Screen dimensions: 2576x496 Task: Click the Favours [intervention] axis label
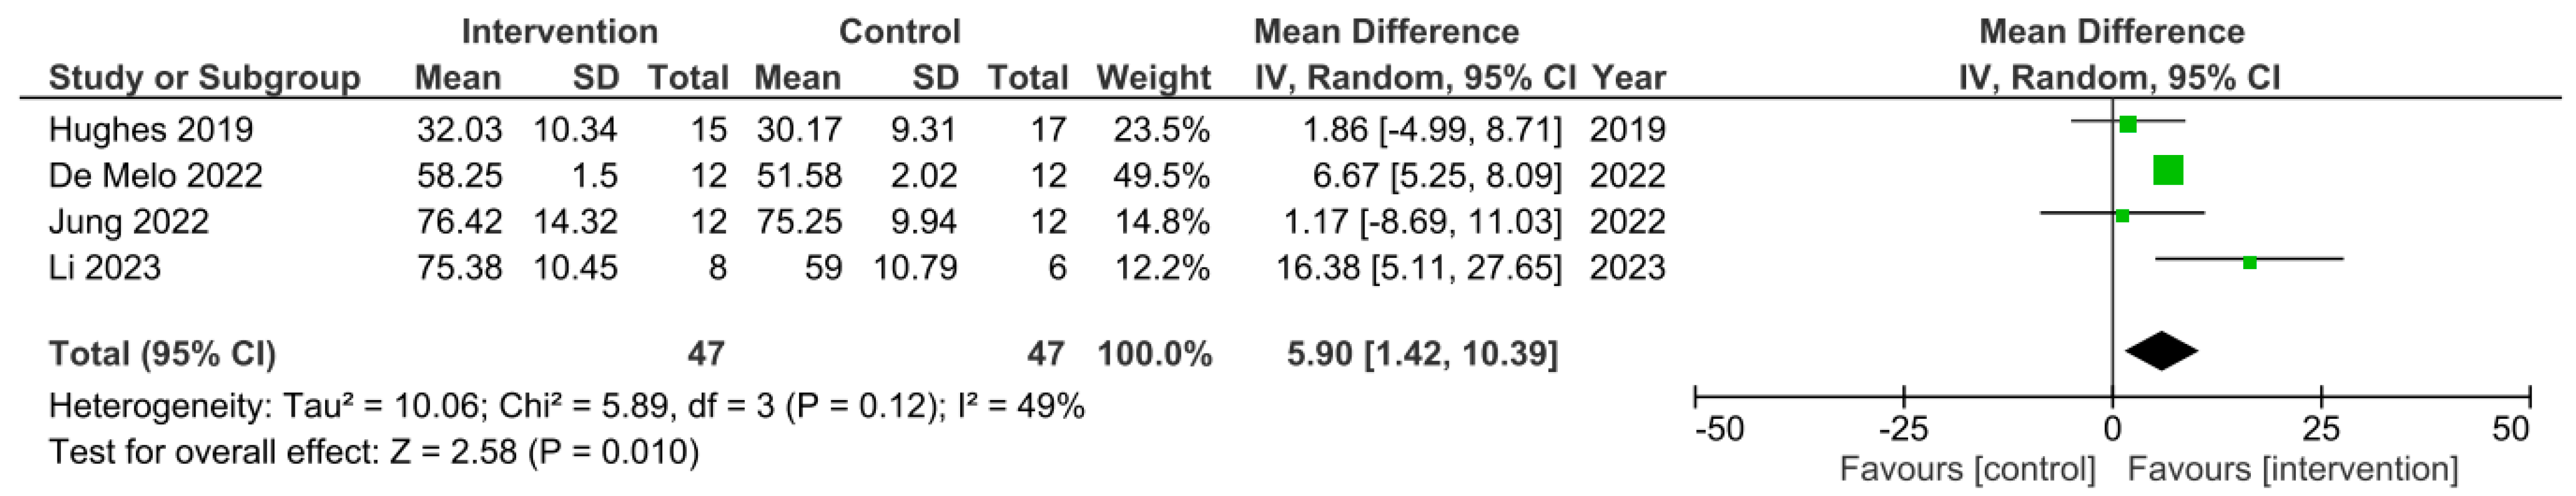pyautogui.click(x=2292, y=469)
